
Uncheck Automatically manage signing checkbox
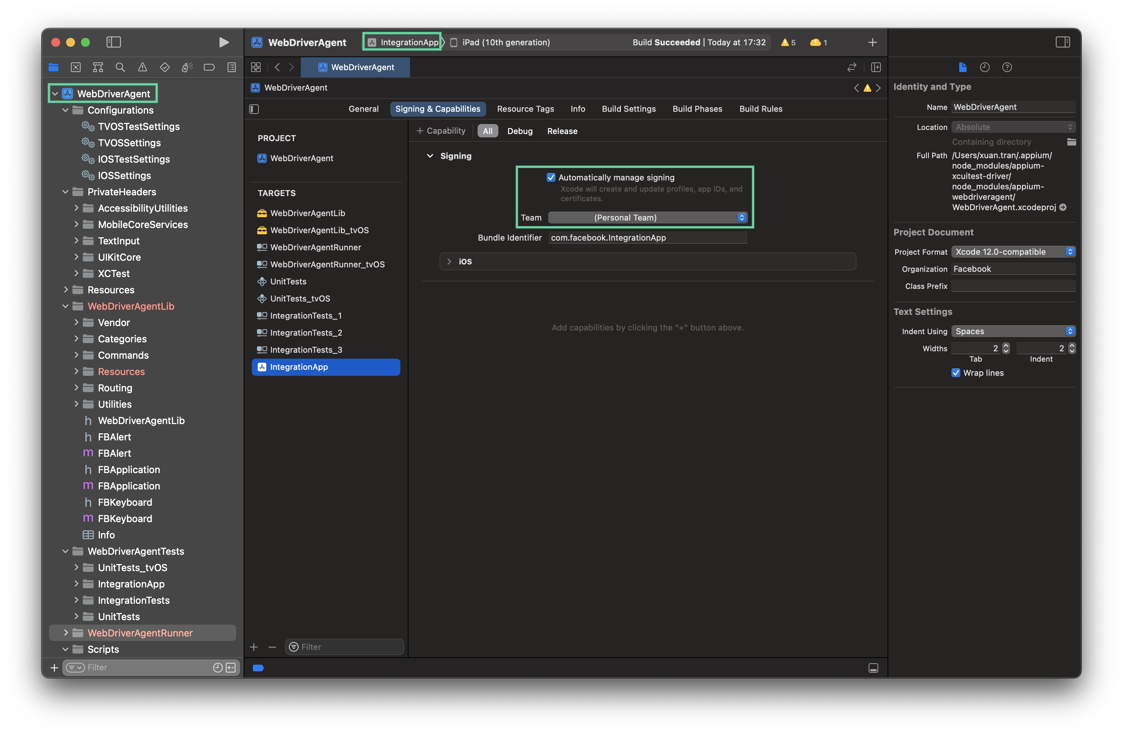(x=551, y=177)
